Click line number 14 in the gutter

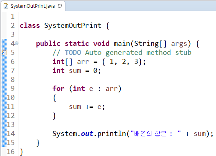[11, 133]
